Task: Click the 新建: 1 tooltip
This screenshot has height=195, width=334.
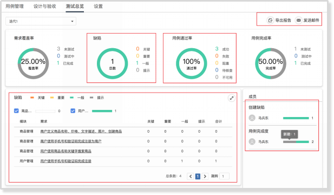Action: [x=289, y=134]
